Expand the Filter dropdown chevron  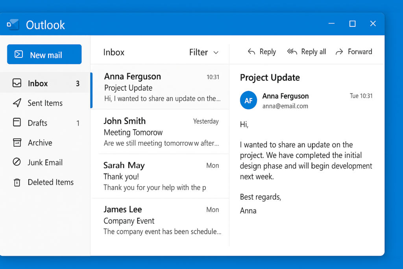tap(216, 52)
